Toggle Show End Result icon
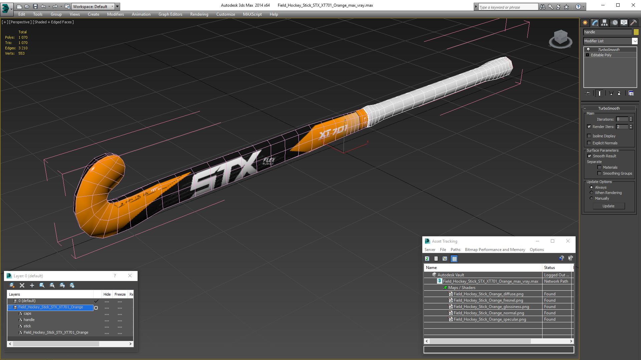This screenshot has width=641, height=360. (600, 93)
